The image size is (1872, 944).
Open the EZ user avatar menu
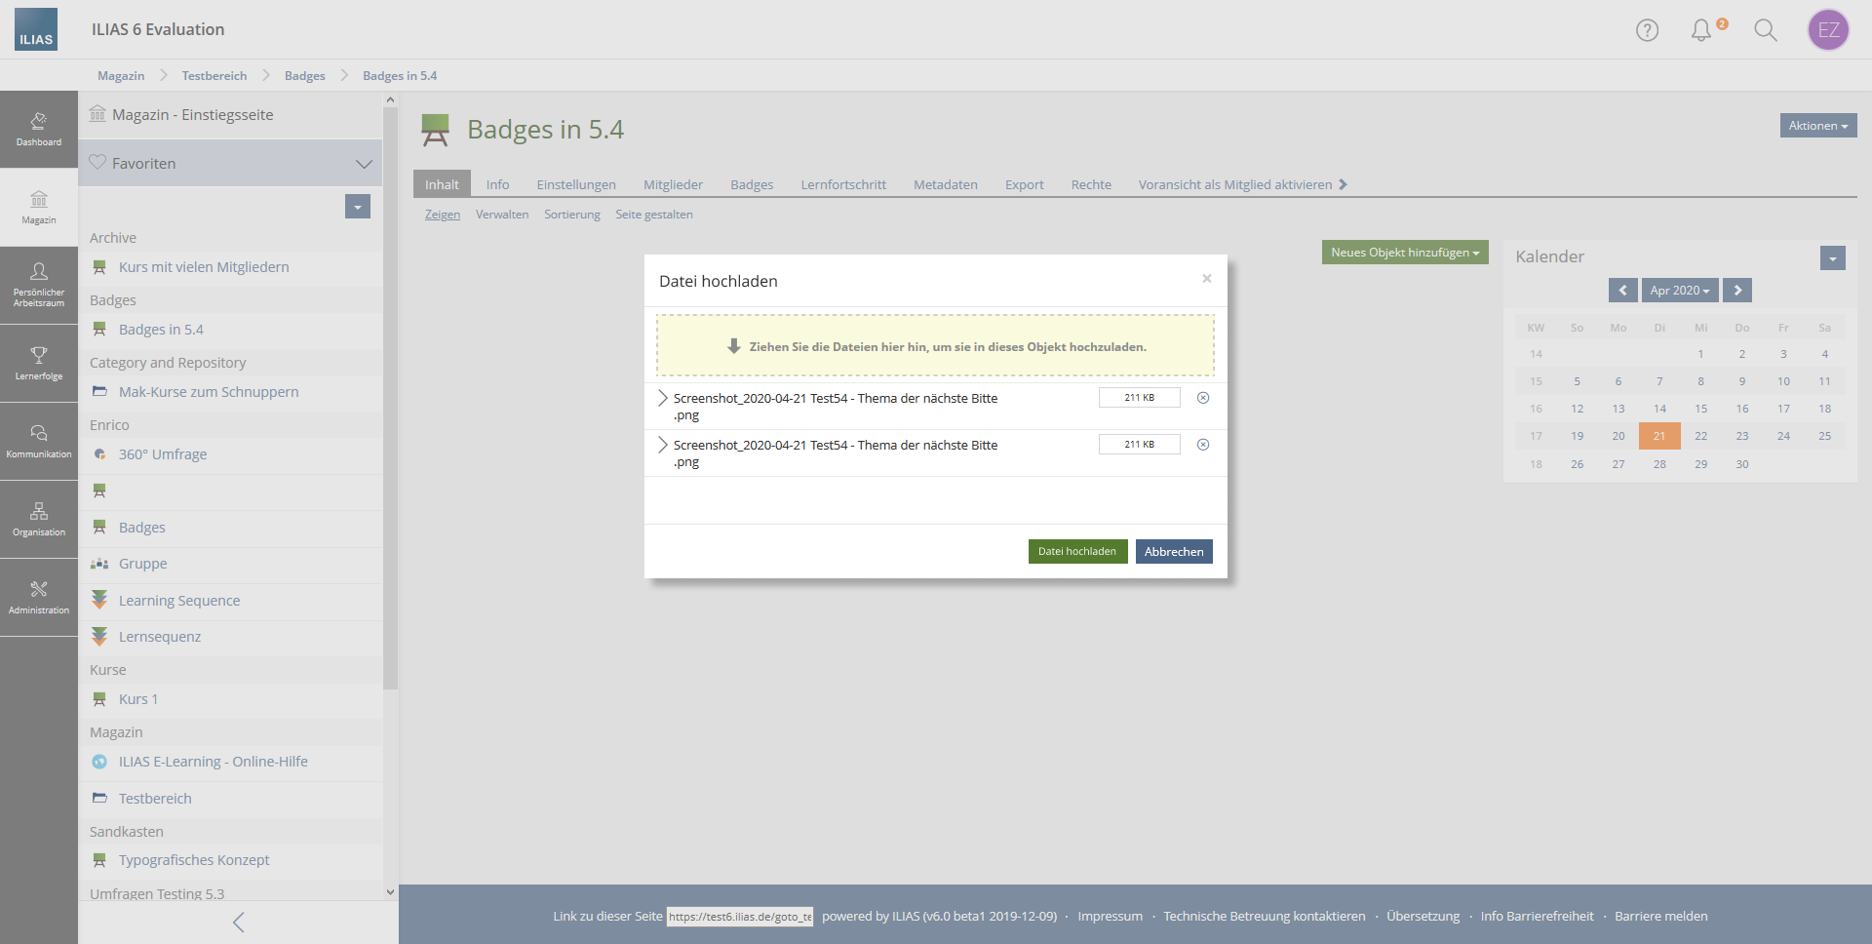[1828, 30]
